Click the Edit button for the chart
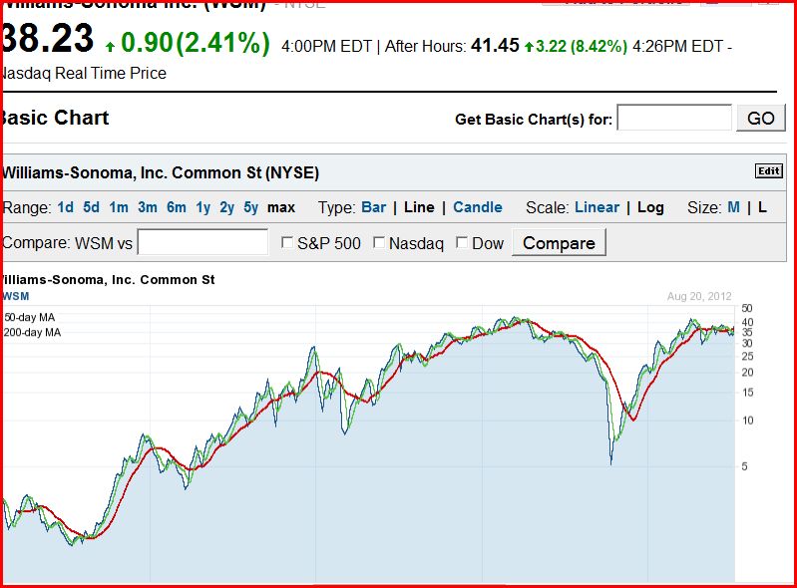Viewport: 797px width, 588px height. 768,171
